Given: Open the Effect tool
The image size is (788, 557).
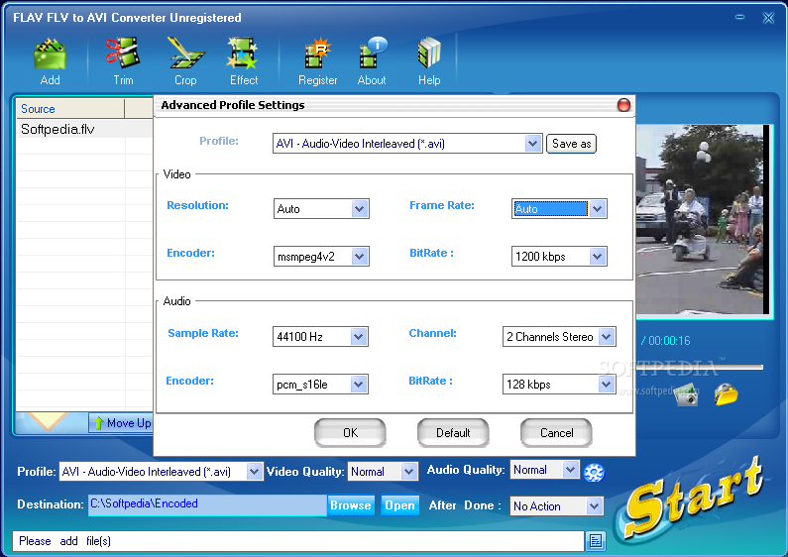Looking at the screenshot, I should click(243, 60).
